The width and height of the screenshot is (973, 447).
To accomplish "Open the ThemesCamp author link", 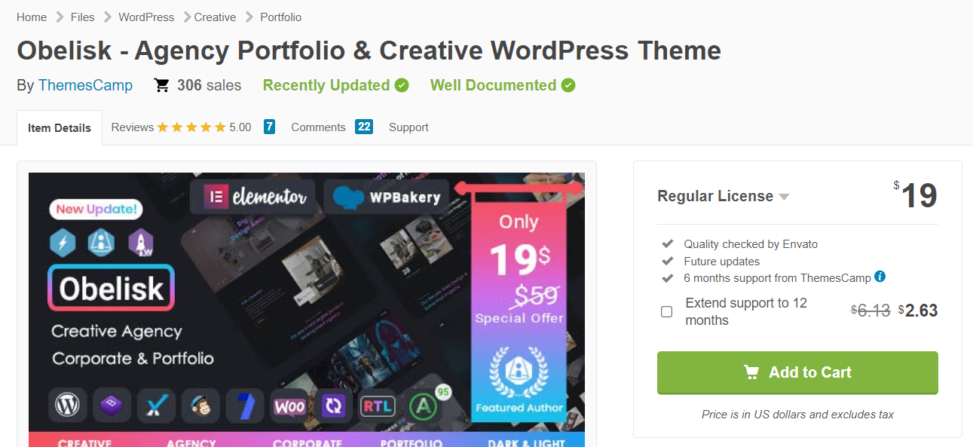I will (x=85, y=85).
